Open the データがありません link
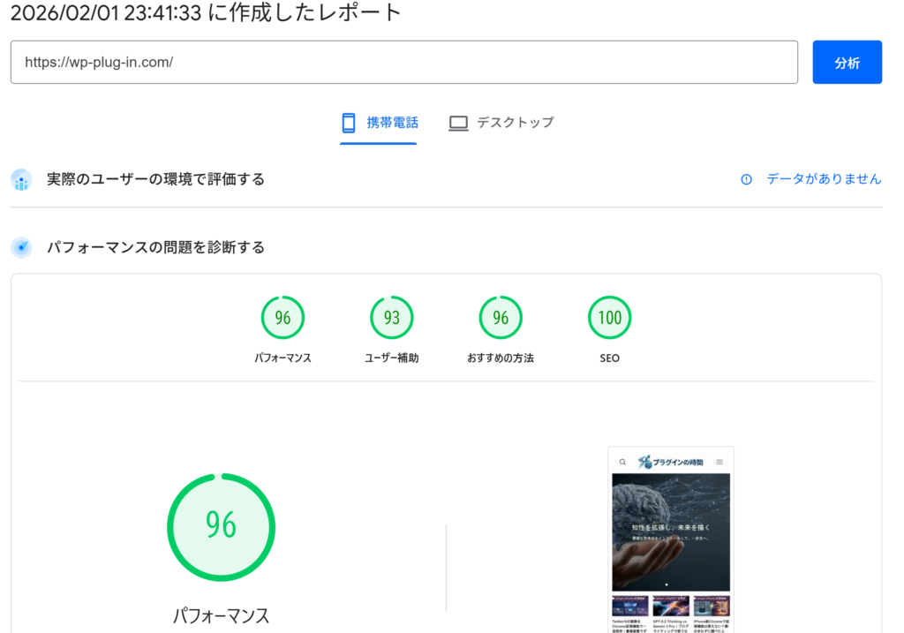The width and height of the screenshot is (904, 633). point(823,179)
